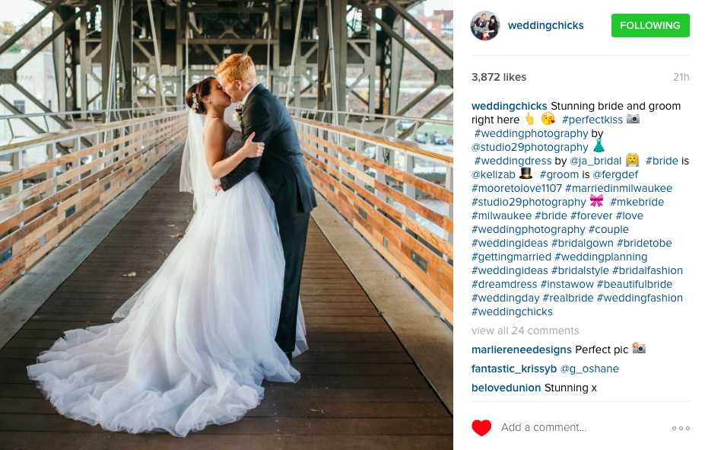Click the 21h post timestamp
705x450 pixels.
681,78
